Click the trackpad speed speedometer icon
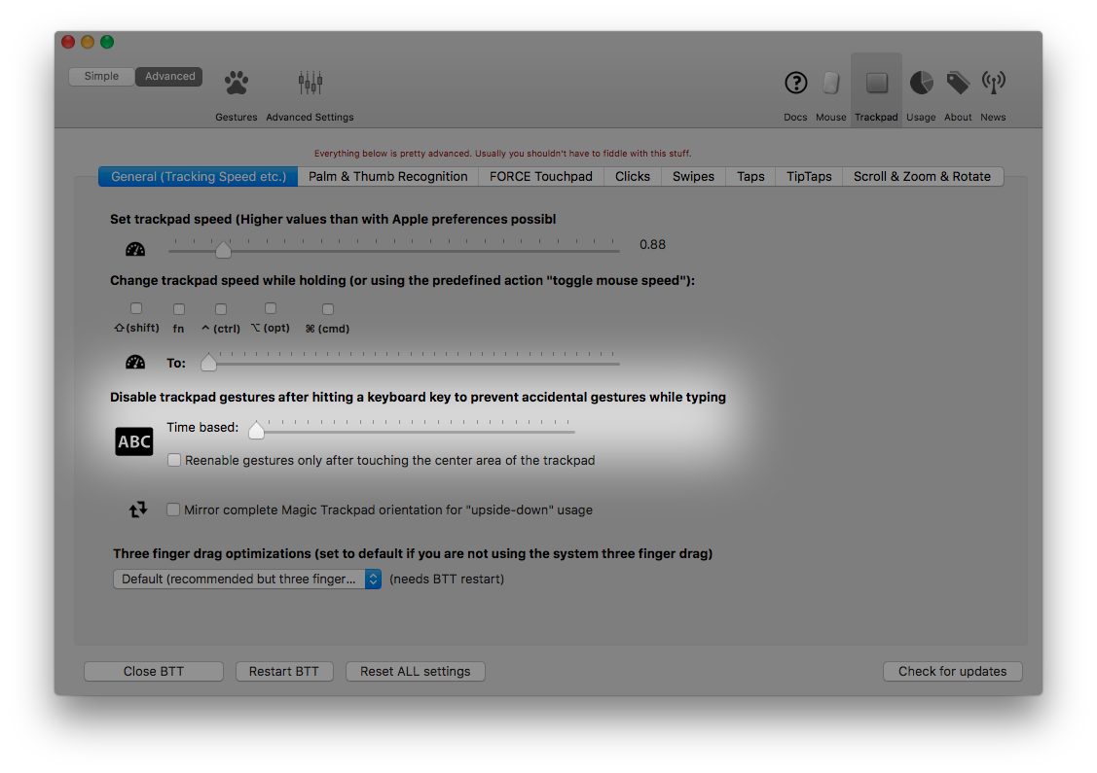 [135, 249]
